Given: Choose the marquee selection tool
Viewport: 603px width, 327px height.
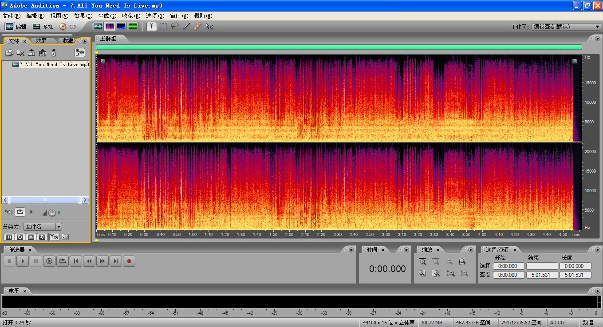Looking at the screenshot, I should point(163,27).
